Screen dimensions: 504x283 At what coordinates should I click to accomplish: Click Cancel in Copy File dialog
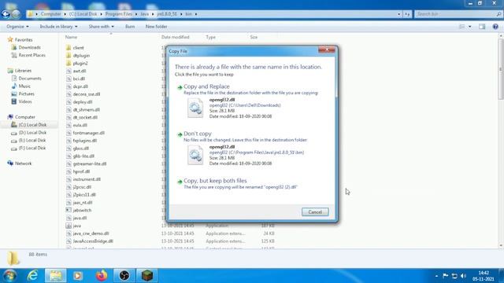click(315, 212)
